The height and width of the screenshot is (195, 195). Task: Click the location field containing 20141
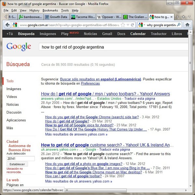coord(21,159)
